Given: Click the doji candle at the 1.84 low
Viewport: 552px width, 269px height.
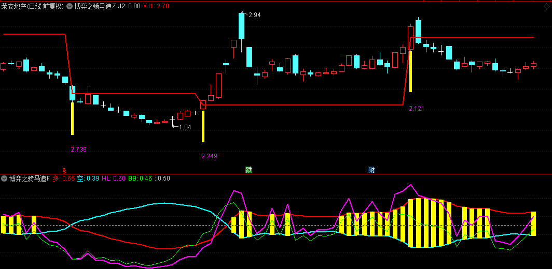Looking at the screenshot, I should 172,120.
